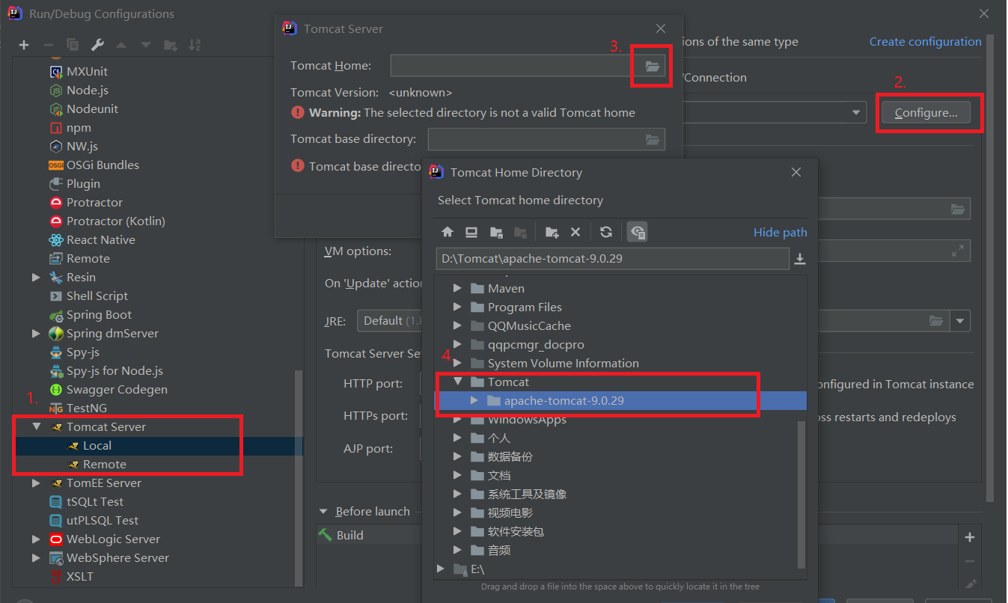Collapse the Before launch section

point(324,512)
